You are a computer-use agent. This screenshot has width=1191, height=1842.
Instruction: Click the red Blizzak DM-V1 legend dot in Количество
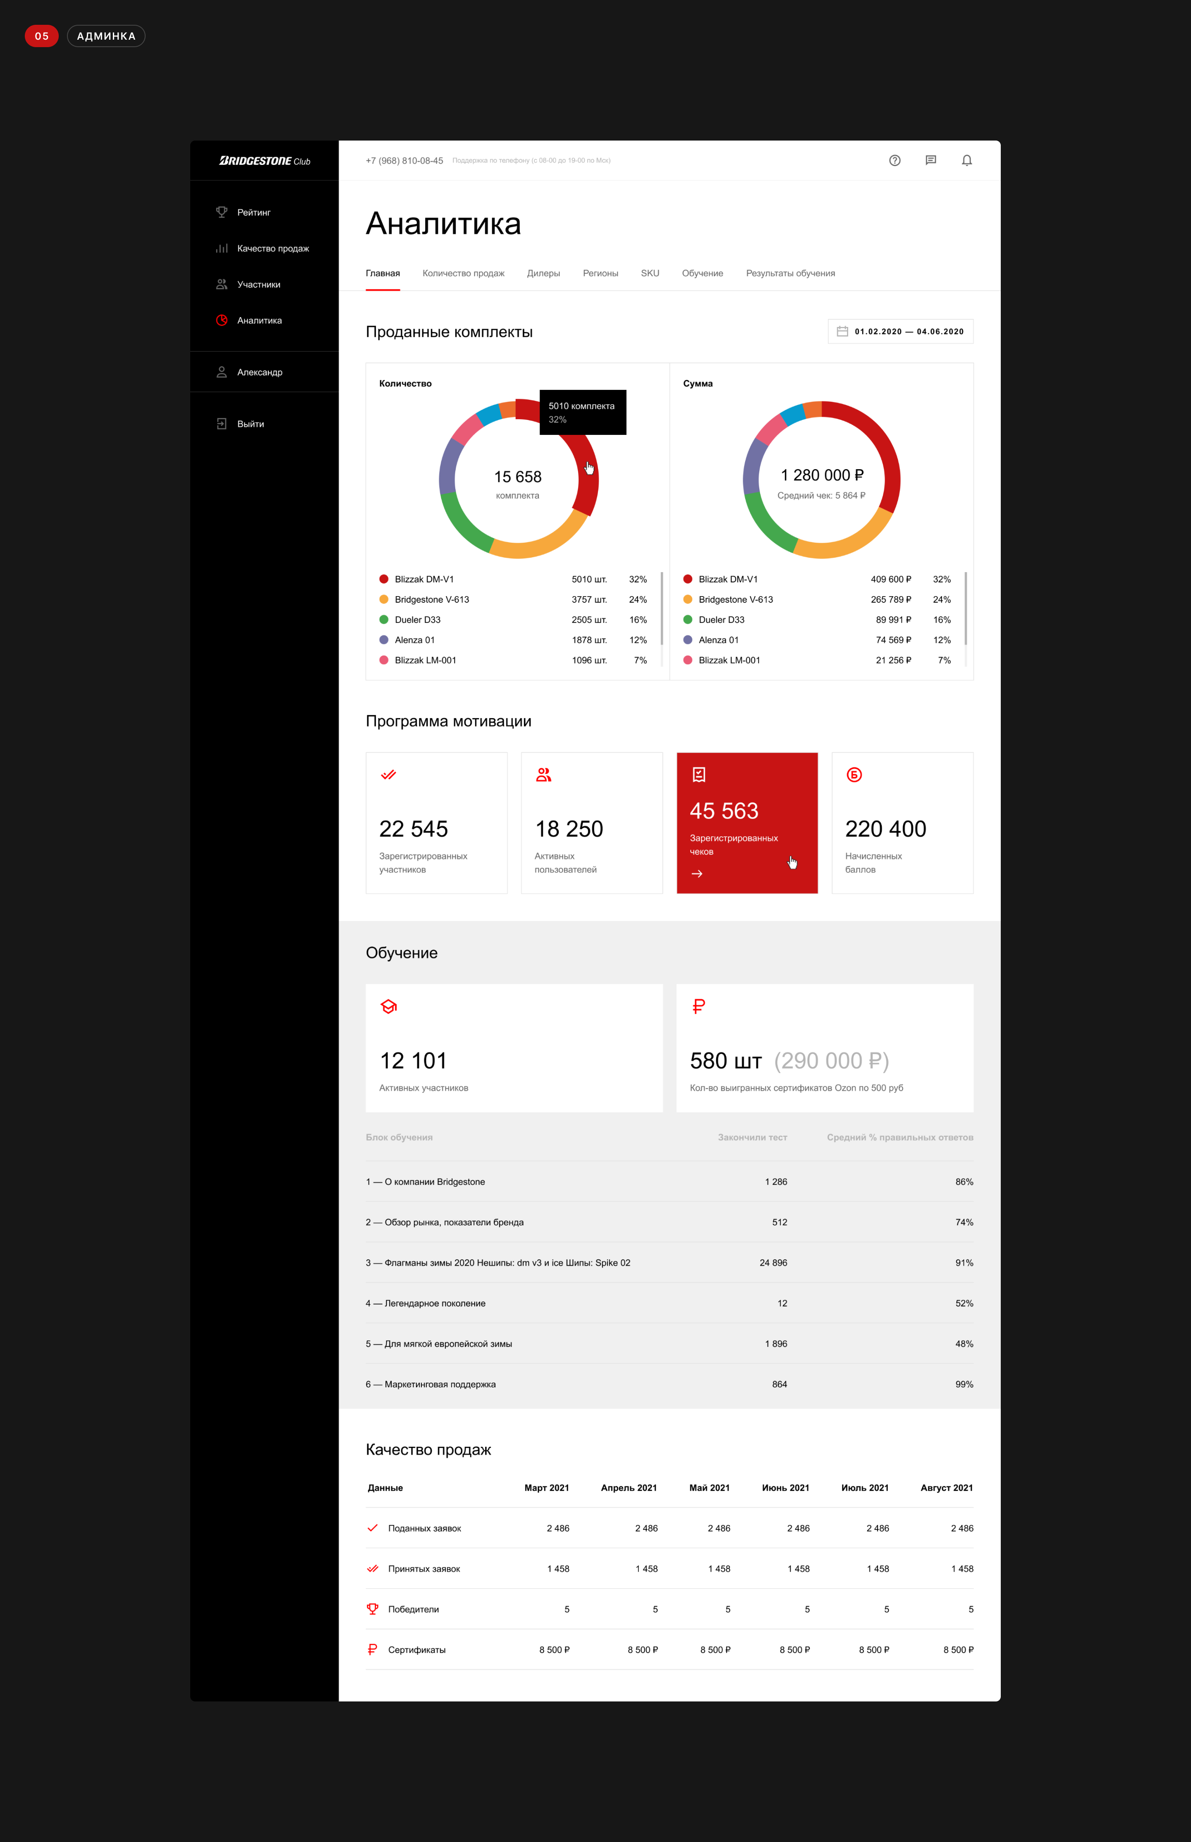pos(384,579)
